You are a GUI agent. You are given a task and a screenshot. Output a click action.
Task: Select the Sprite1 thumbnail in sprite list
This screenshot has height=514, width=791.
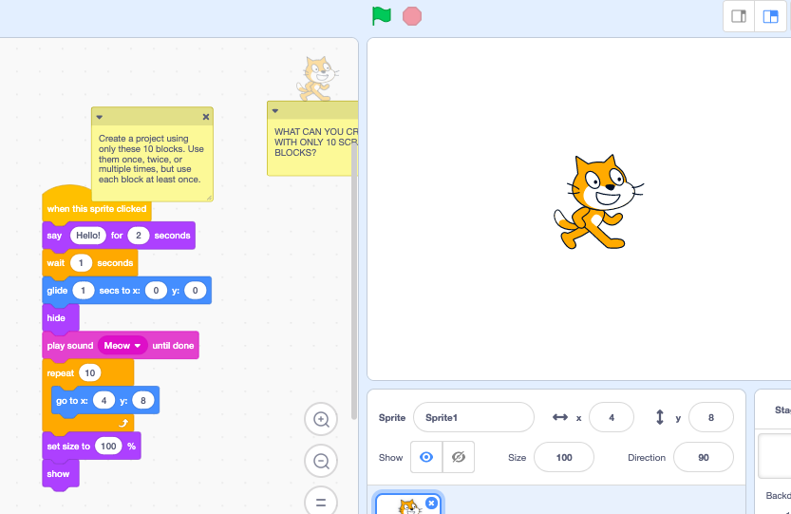(408, 504)
